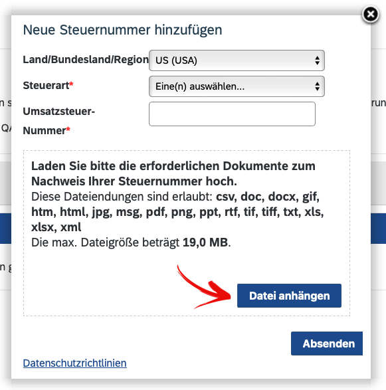Click the Steuerart field label
The image size is (386, 390).
pos(46,85)
